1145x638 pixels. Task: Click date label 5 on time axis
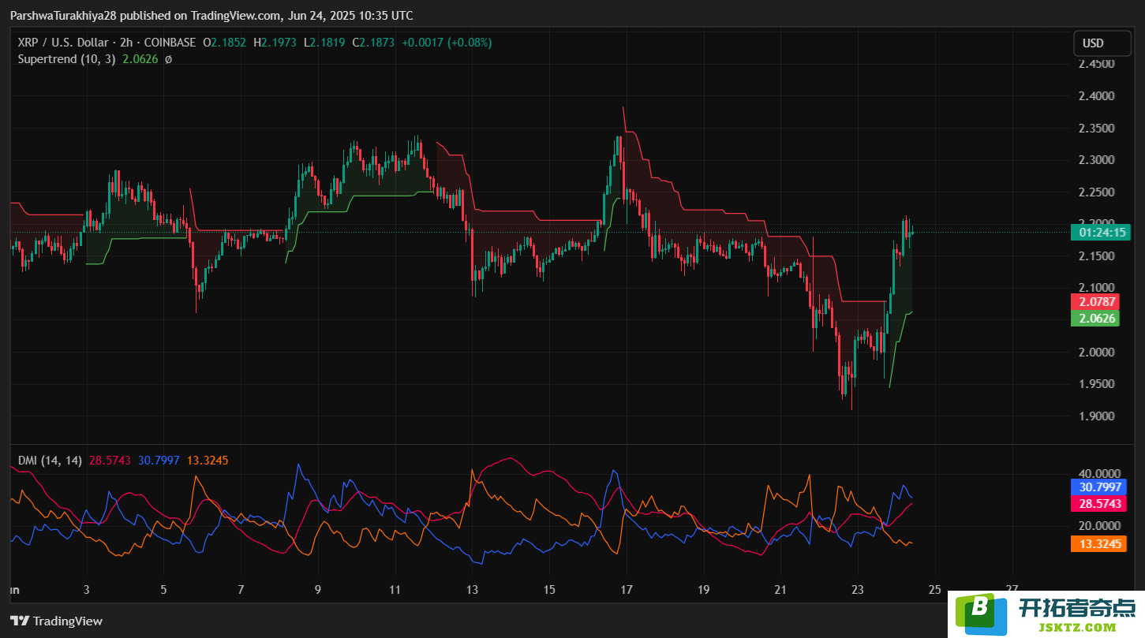pos(163,589)
